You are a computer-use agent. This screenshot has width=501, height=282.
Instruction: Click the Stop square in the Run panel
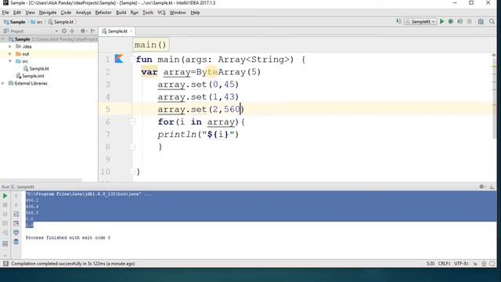coord(5,204)
